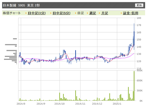This screenshot has height=110, width=147.
Task: Click the orange arrow before 証金・信用
Action: pyautogui.click(x=121, y=13)
